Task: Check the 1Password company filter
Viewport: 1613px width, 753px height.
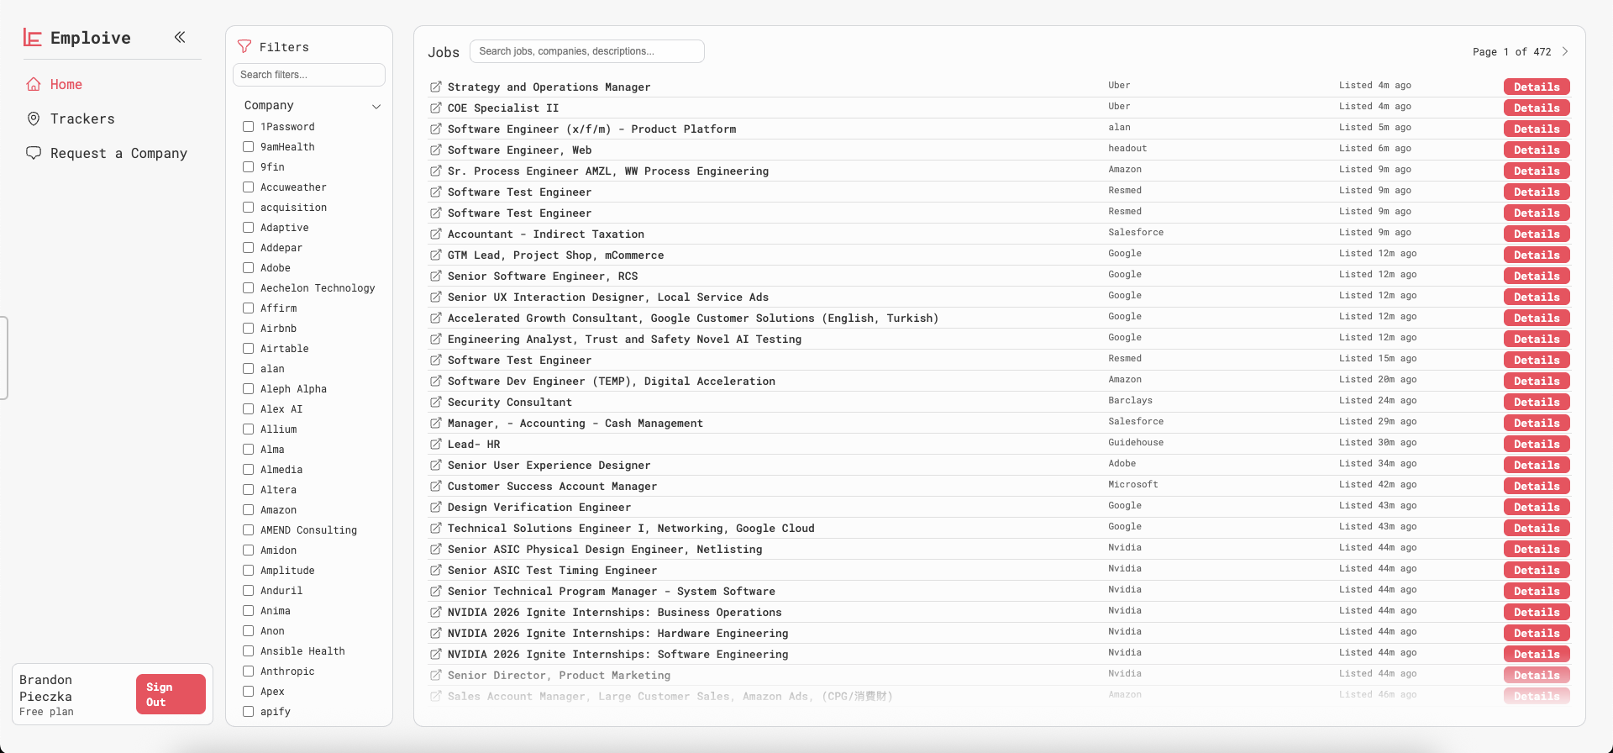Action: [x=248, y=126]
